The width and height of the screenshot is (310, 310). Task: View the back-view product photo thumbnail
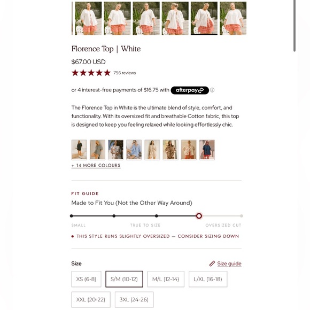coord(175,18)
